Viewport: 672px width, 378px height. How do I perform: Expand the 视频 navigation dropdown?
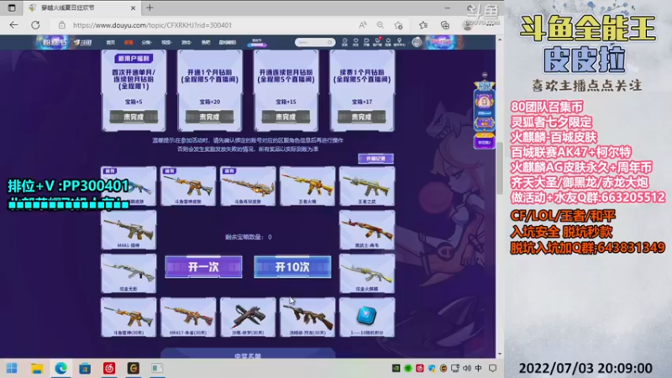(x=166, y=43)
